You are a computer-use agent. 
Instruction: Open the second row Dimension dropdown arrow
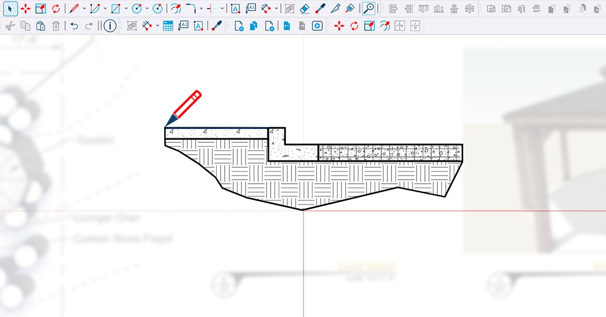tap(158, 26)
